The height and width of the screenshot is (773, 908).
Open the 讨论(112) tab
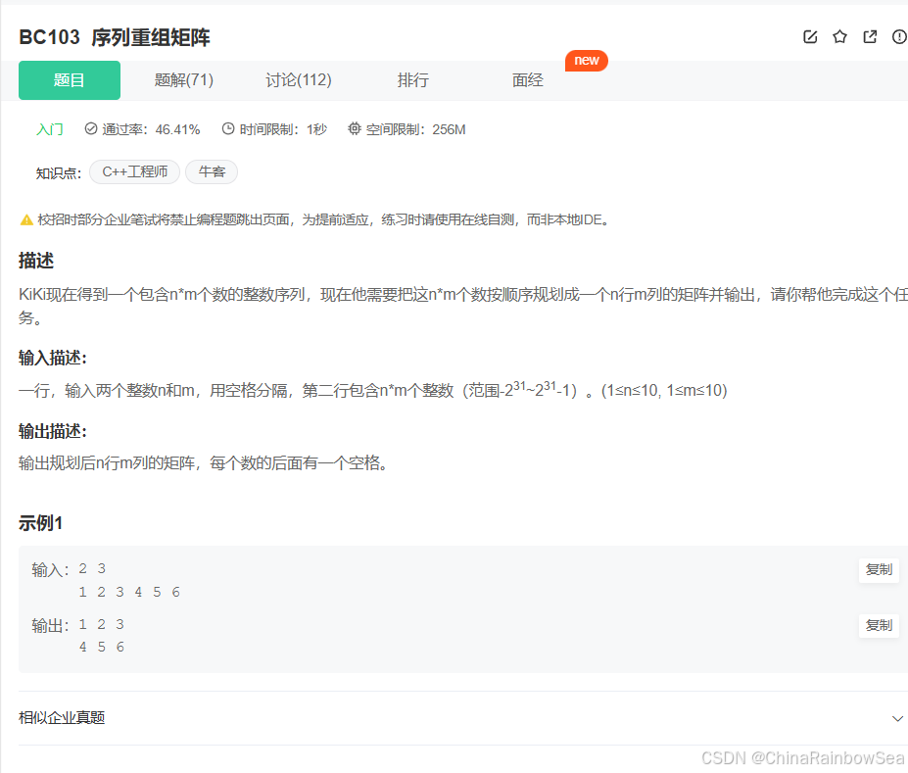click(x=298, y=80)
